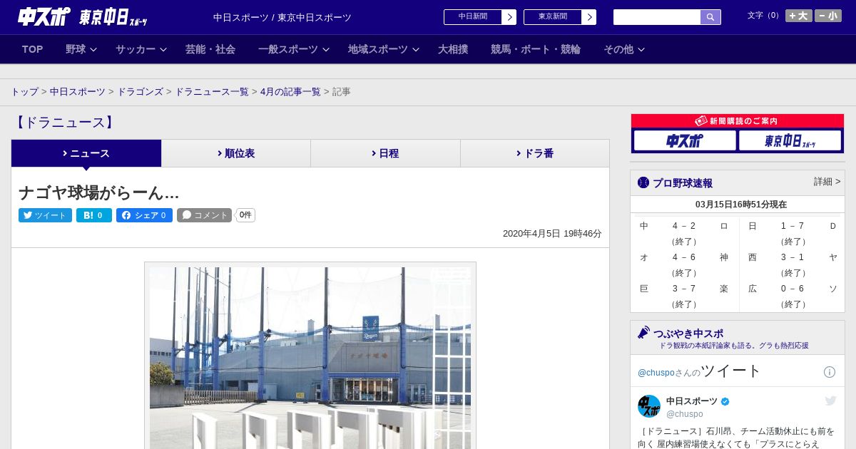Expand the サッカー menu dropdown
The image size is (856, 449).
141,49
